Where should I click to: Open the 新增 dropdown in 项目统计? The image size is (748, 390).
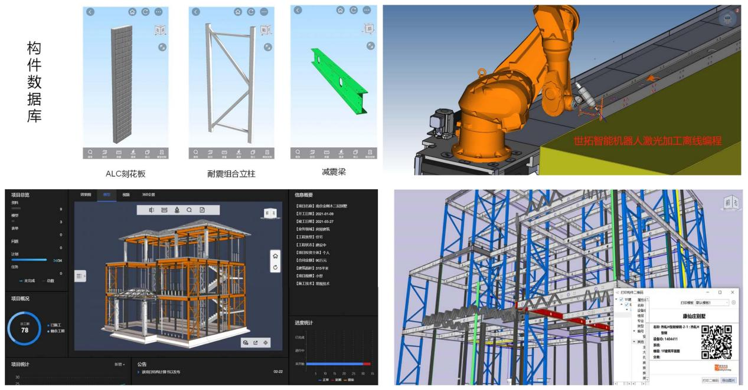(119, 365)
